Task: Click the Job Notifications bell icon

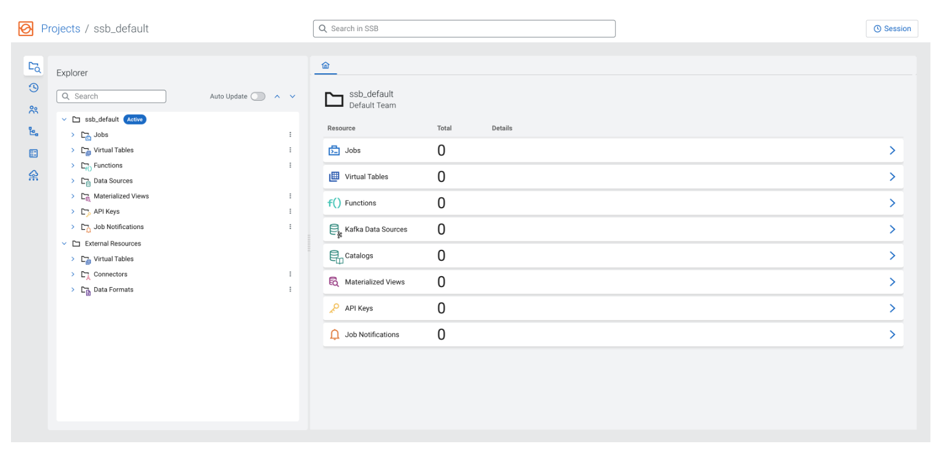Action: [x=334, y=334]
